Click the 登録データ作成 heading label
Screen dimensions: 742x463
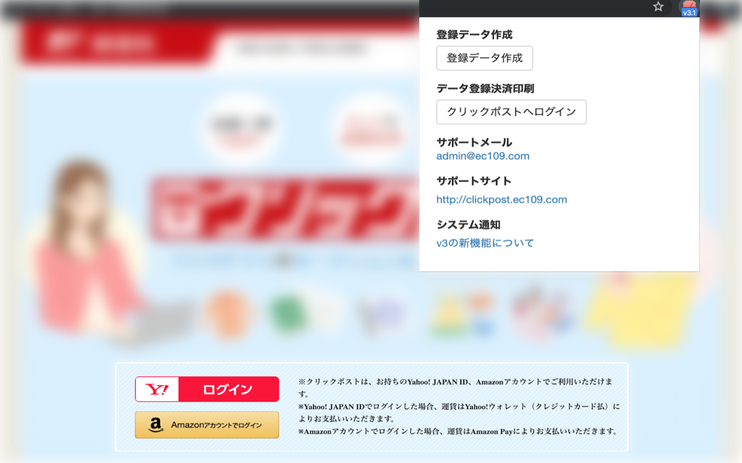click(x=474, y=35)
